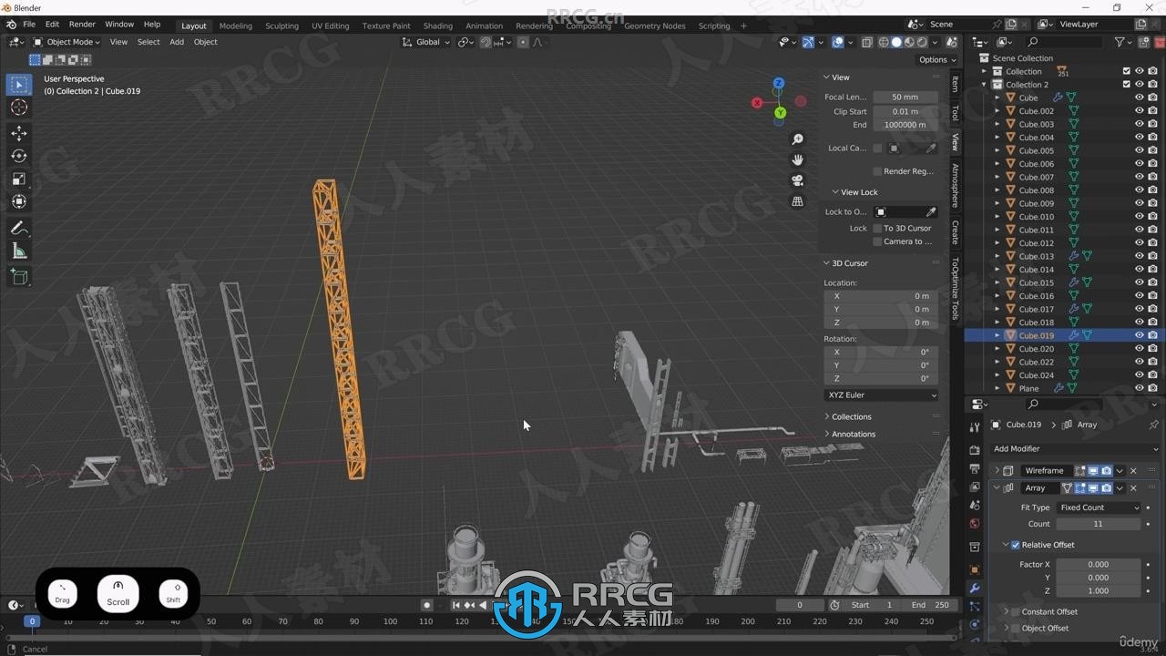Open Global transform orientation dropdown

click(426, 42)
